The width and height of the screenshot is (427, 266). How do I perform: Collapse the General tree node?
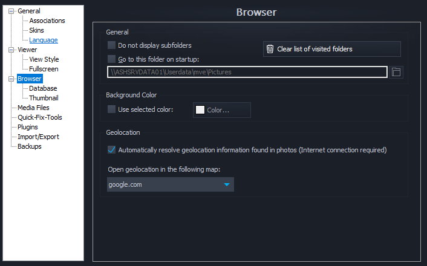[11, 11]
